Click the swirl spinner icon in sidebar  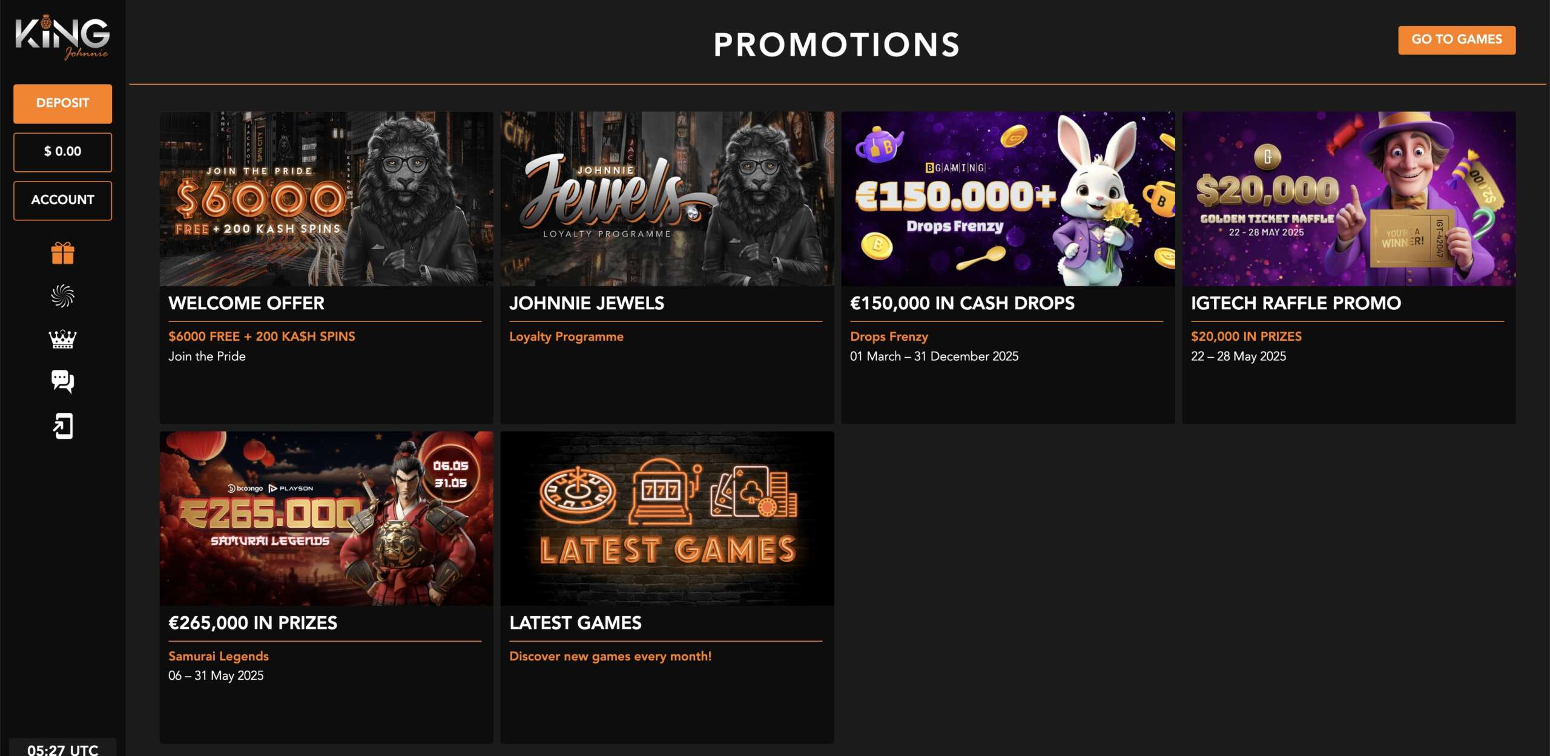(x=62, y=296)
